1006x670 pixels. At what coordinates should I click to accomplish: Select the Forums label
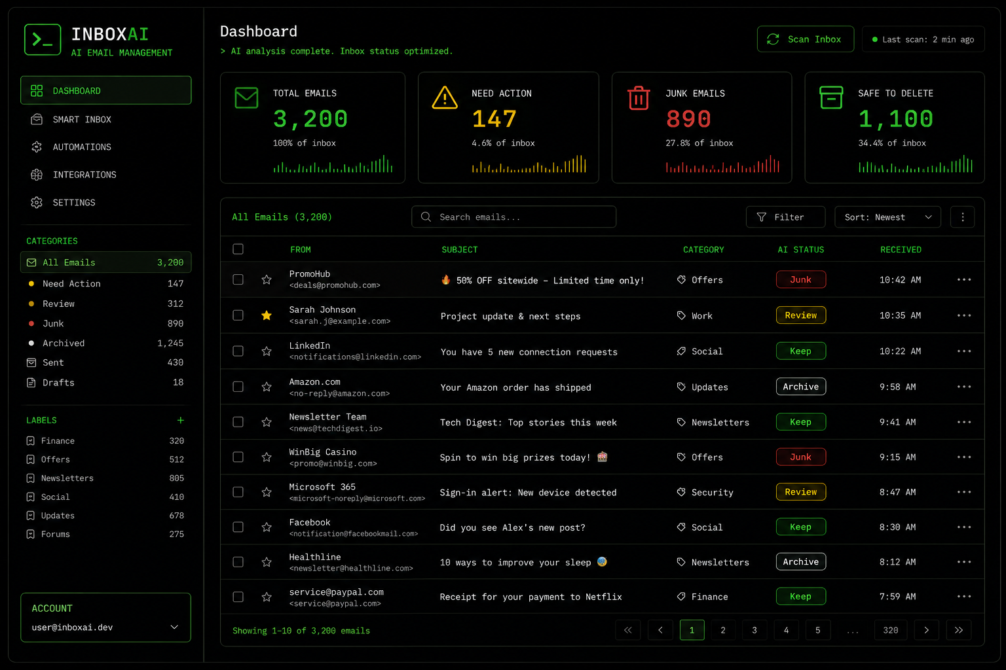(x=105, y=534)
